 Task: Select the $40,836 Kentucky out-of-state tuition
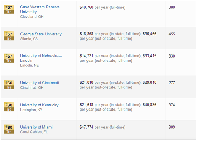(149, 105)
